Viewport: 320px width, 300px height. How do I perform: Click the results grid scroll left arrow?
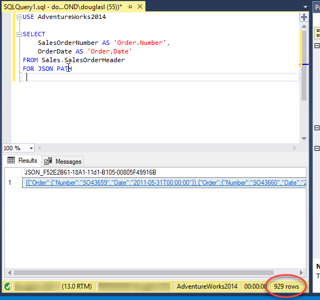coord(9,272)
